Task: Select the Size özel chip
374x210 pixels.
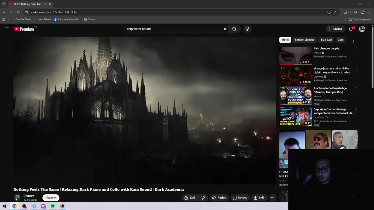Action: point(326,40)
